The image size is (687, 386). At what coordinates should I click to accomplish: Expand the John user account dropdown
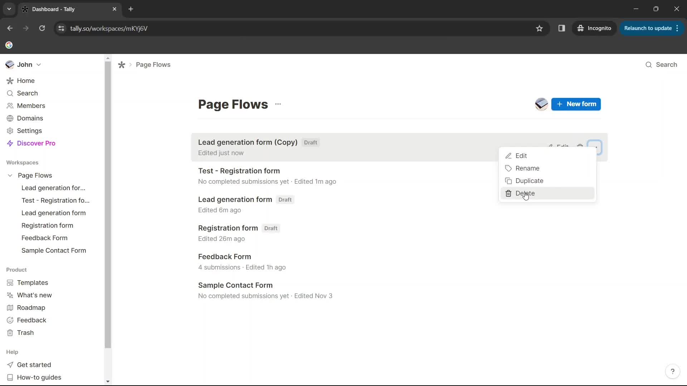(24, 65)
